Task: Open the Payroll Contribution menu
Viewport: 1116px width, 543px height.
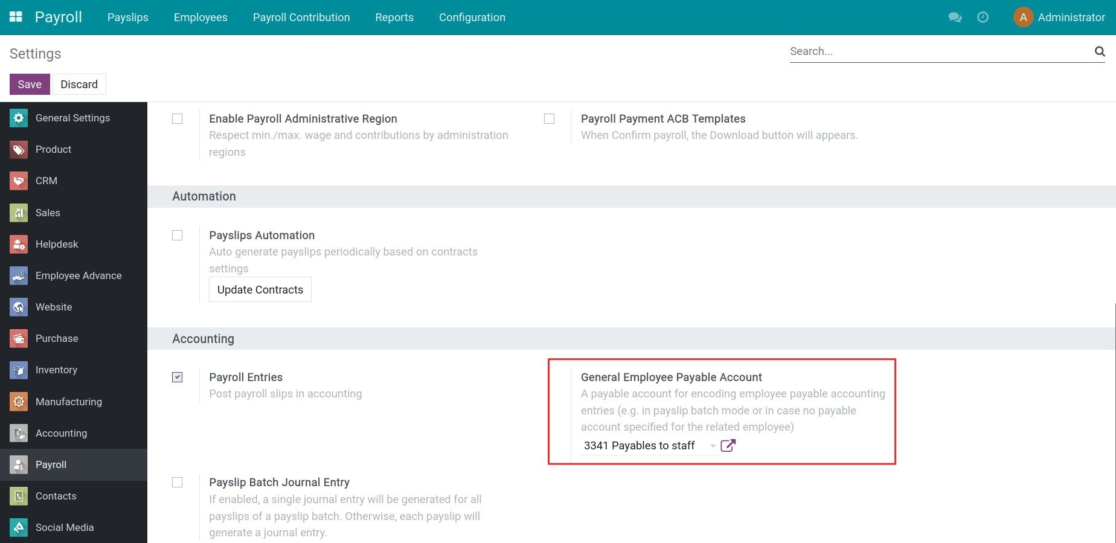Action: point(301,18)
